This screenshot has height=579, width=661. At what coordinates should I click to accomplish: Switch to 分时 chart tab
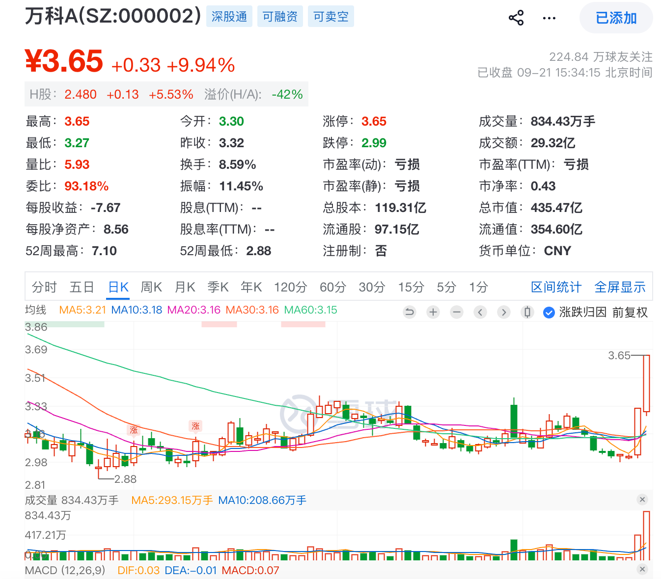(44, 287)
